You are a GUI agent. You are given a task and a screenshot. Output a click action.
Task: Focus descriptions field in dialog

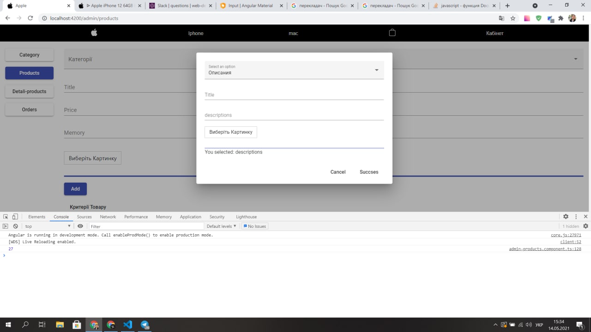pos(294,115)
